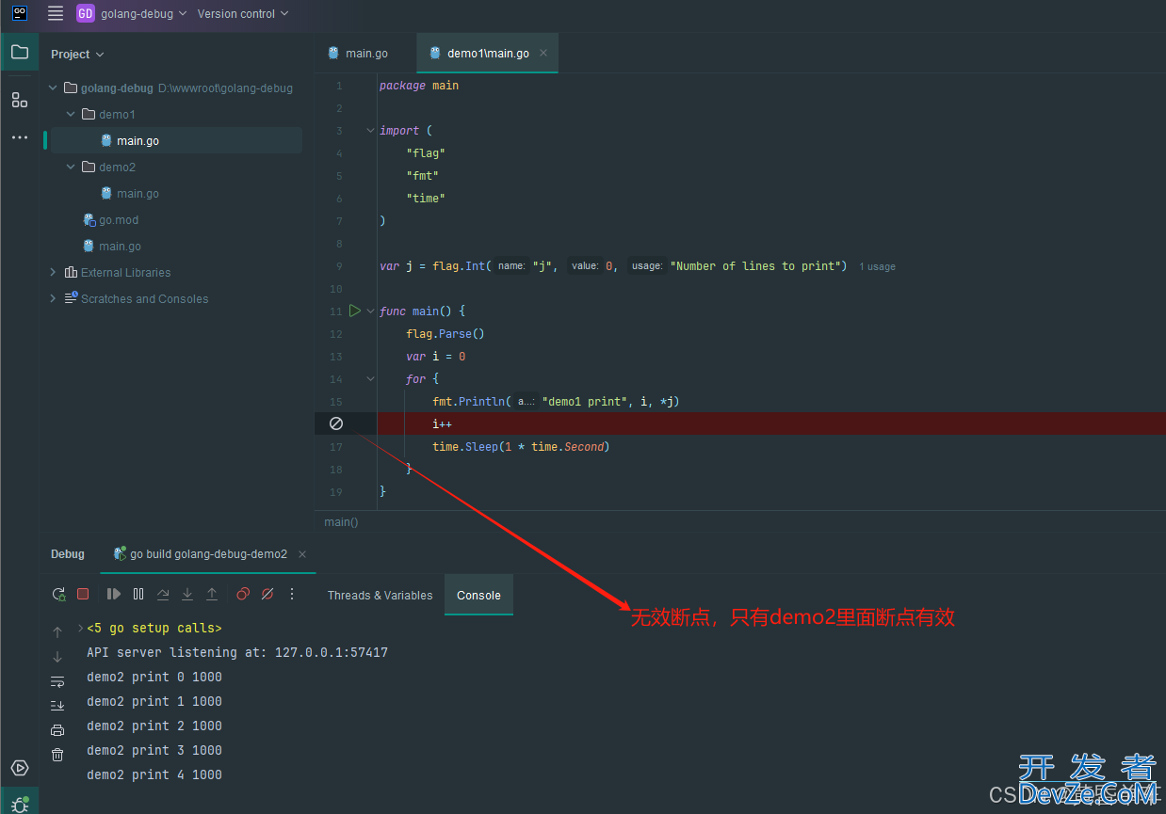The height and width of the screenshot is (814, 1166).
Task: Click the Step Into button
Action: click(187, 594)
